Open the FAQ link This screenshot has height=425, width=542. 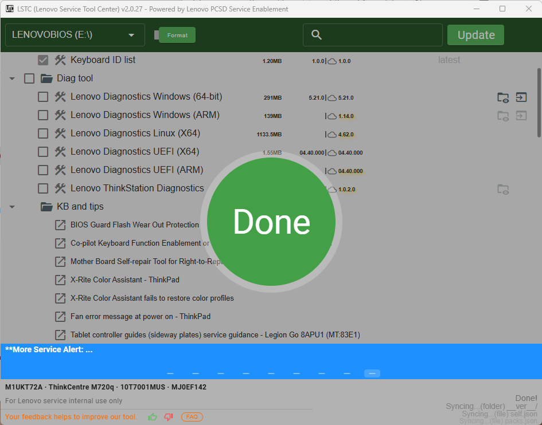click(192, 417)
